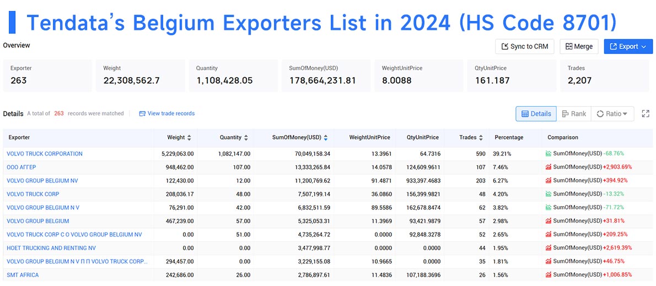
Task: Click the trend chart icon beside -71.72%
Action: [548, 207]
